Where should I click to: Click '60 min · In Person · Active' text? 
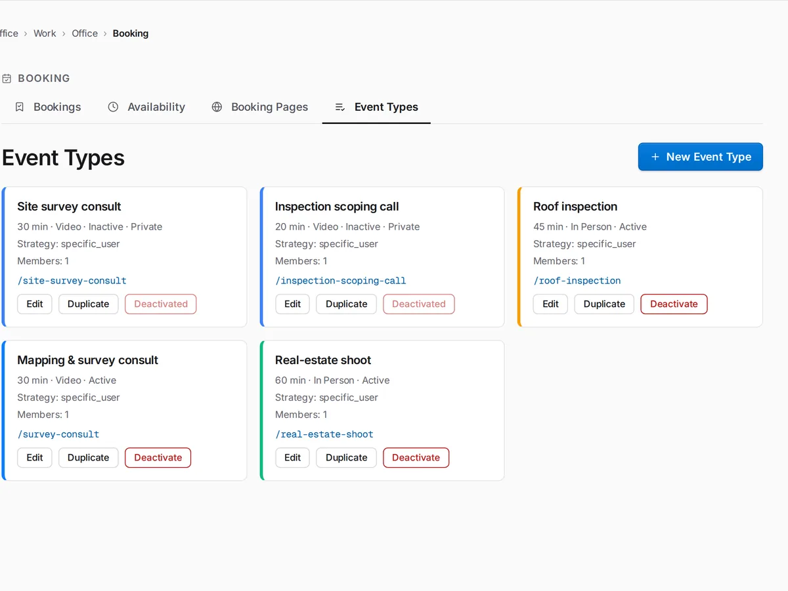point(332,380)
